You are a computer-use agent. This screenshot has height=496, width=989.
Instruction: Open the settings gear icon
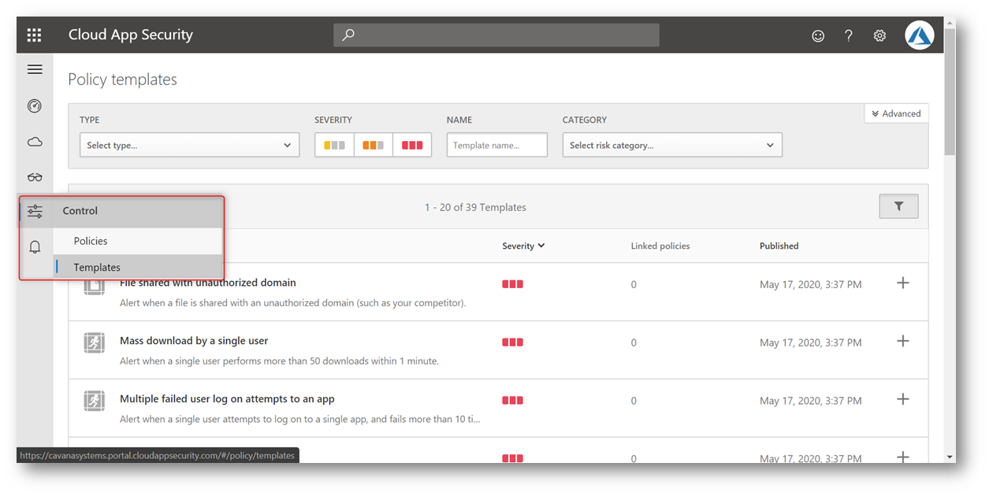tap(880, 35)
